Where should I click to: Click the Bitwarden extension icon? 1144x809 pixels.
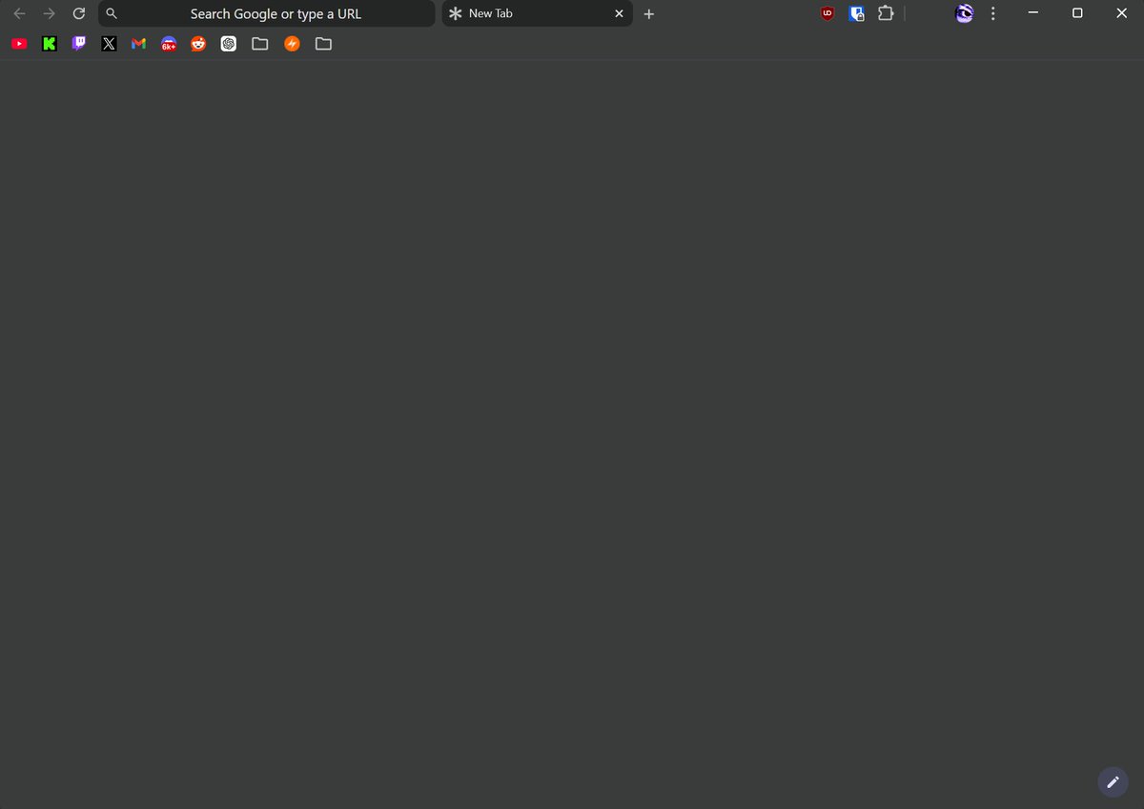(x=857, y=13)
